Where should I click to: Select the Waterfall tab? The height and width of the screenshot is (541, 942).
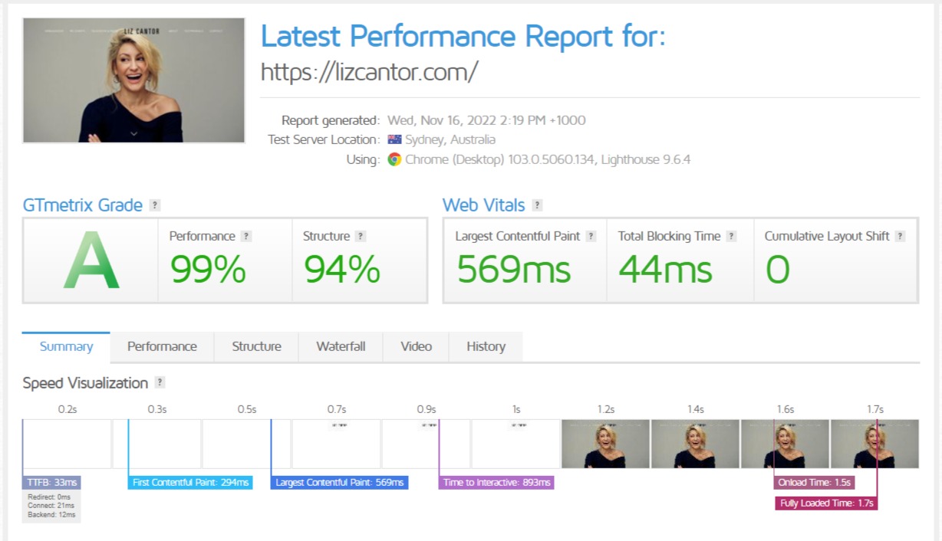coord(341,346)
